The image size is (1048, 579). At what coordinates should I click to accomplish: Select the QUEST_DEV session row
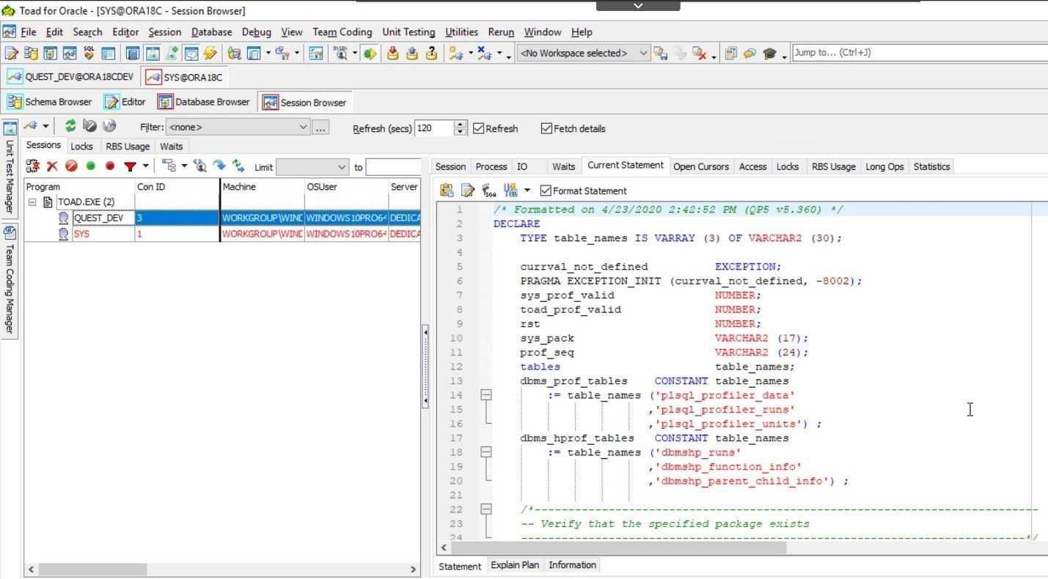(223, 218)
